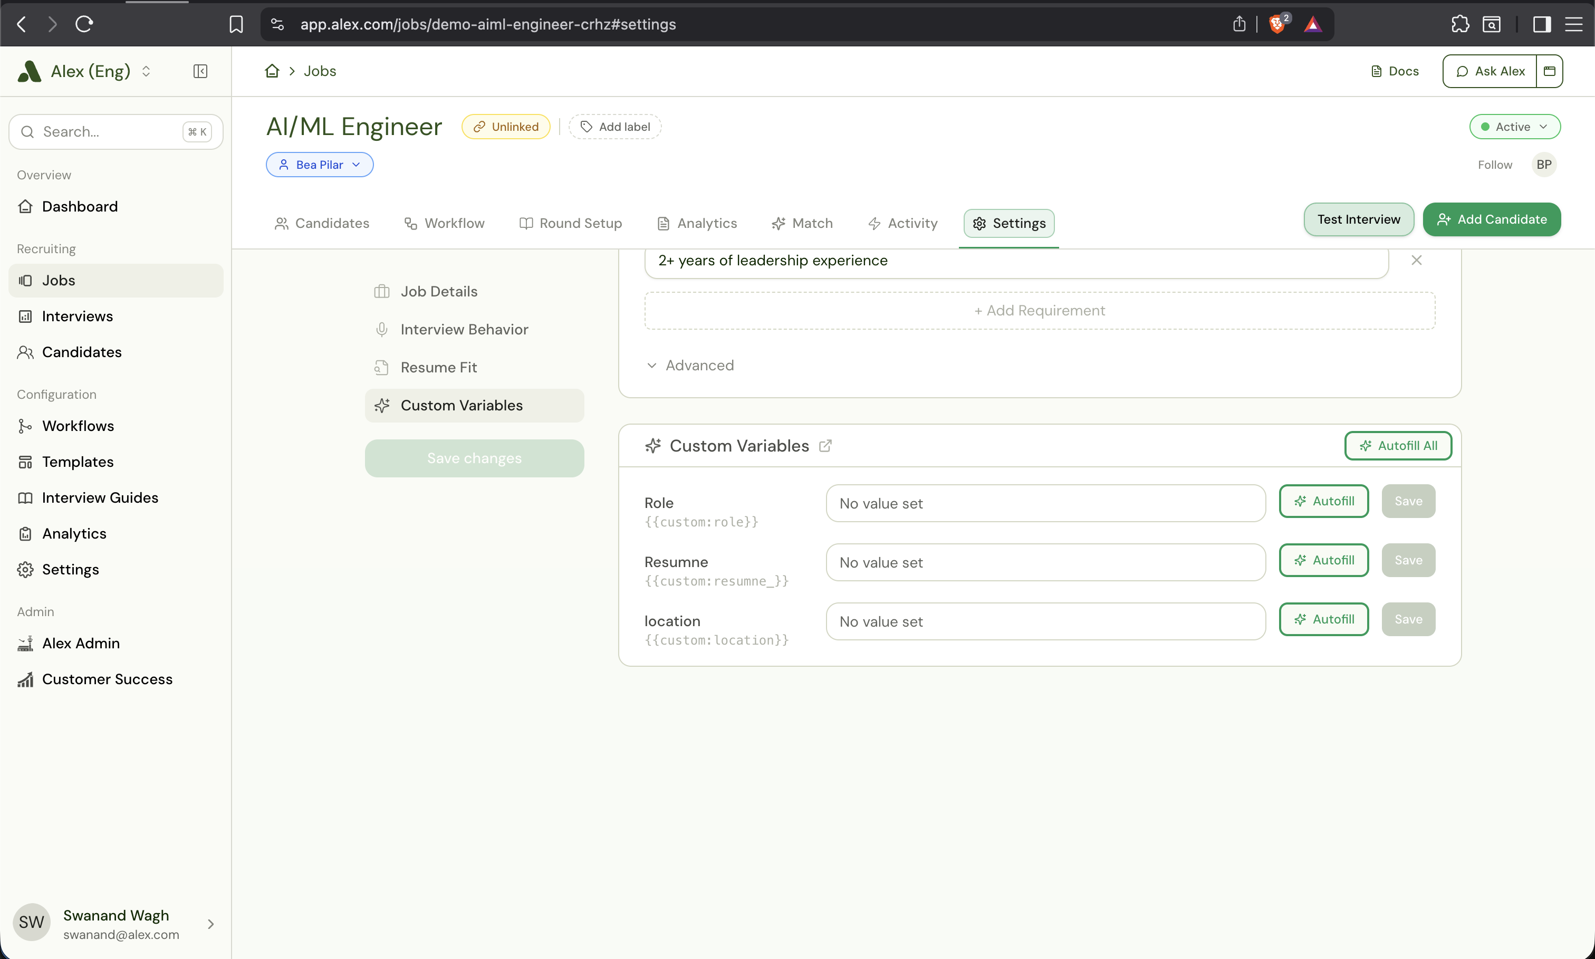1595x959 pixels.
Task: Expand the Swanand Wagh user menu
Action: point(116,924)
